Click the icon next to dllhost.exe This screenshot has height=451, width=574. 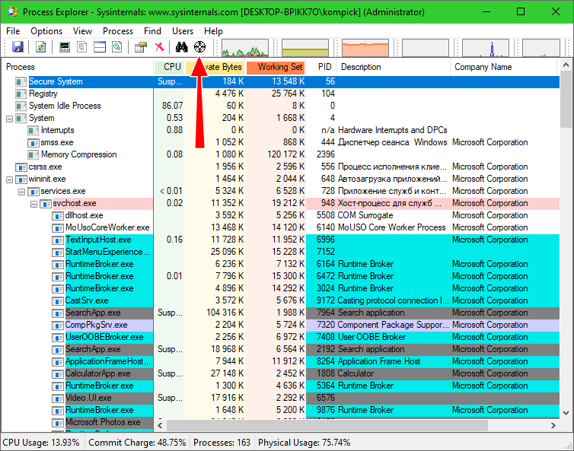[x=57, y=215]
